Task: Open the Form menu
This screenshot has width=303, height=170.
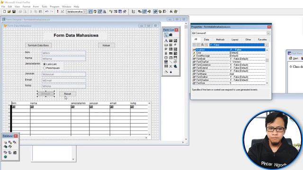Action: (x=36, y=7)
